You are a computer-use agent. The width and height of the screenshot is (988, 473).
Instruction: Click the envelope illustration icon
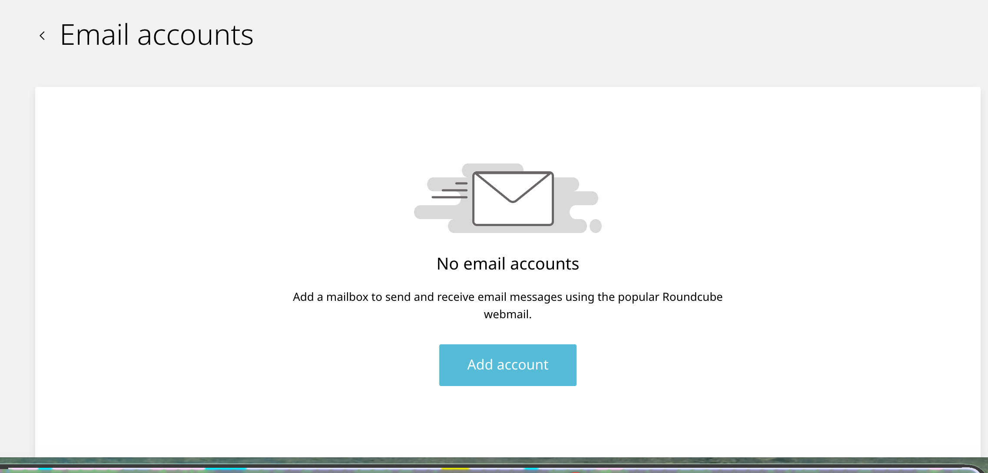513,199
